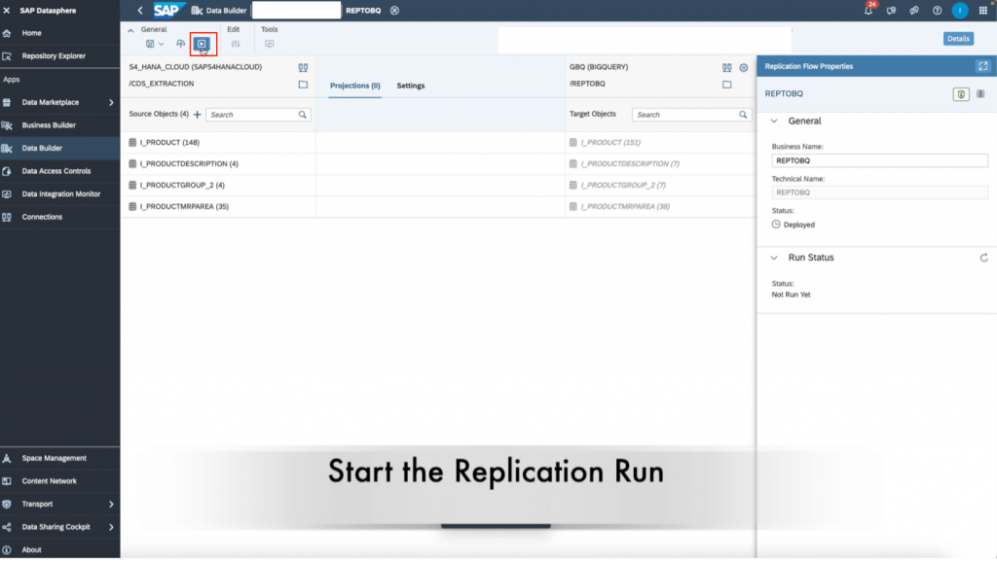Select target object I_PRODUCT (151)

[661, 142]
